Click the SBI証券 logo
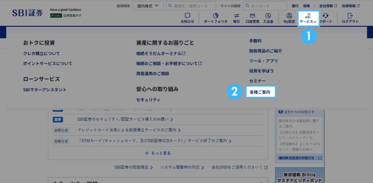Screen dimensions: 373x183 coord(28,13)
